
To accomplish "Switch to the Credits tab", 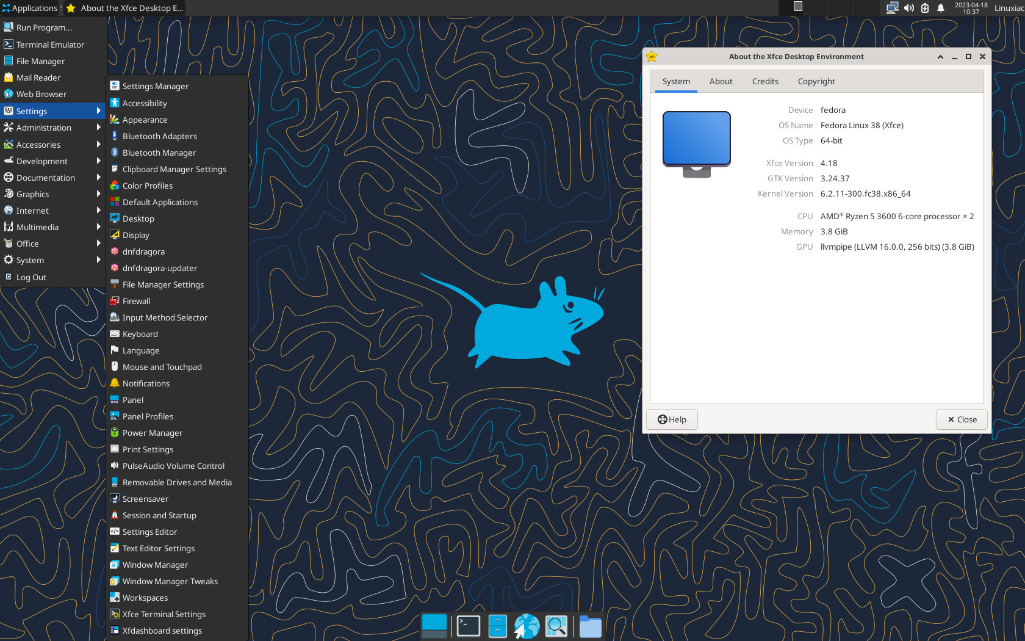I will pyautogui.click(x=765, y=81).
